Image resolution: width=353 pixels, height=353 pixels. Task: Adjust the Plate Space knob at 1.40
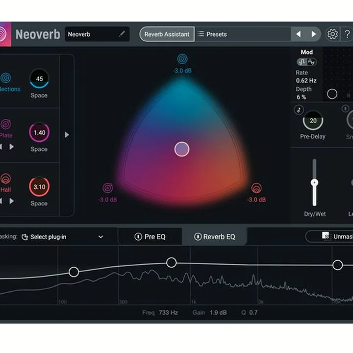click(x=39, y=132)
